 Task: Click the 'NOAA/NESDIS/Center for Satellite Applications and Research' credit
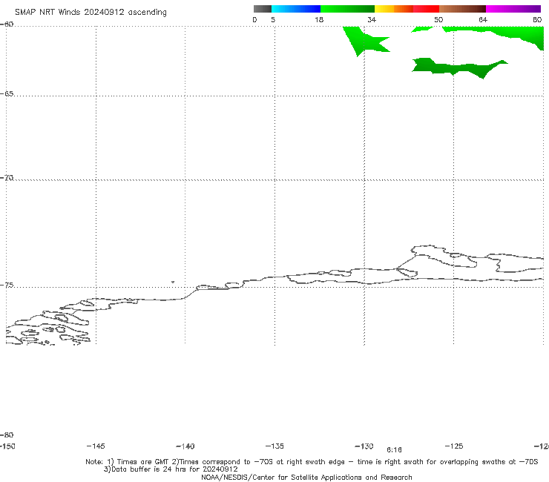click(x=306, y=478)
